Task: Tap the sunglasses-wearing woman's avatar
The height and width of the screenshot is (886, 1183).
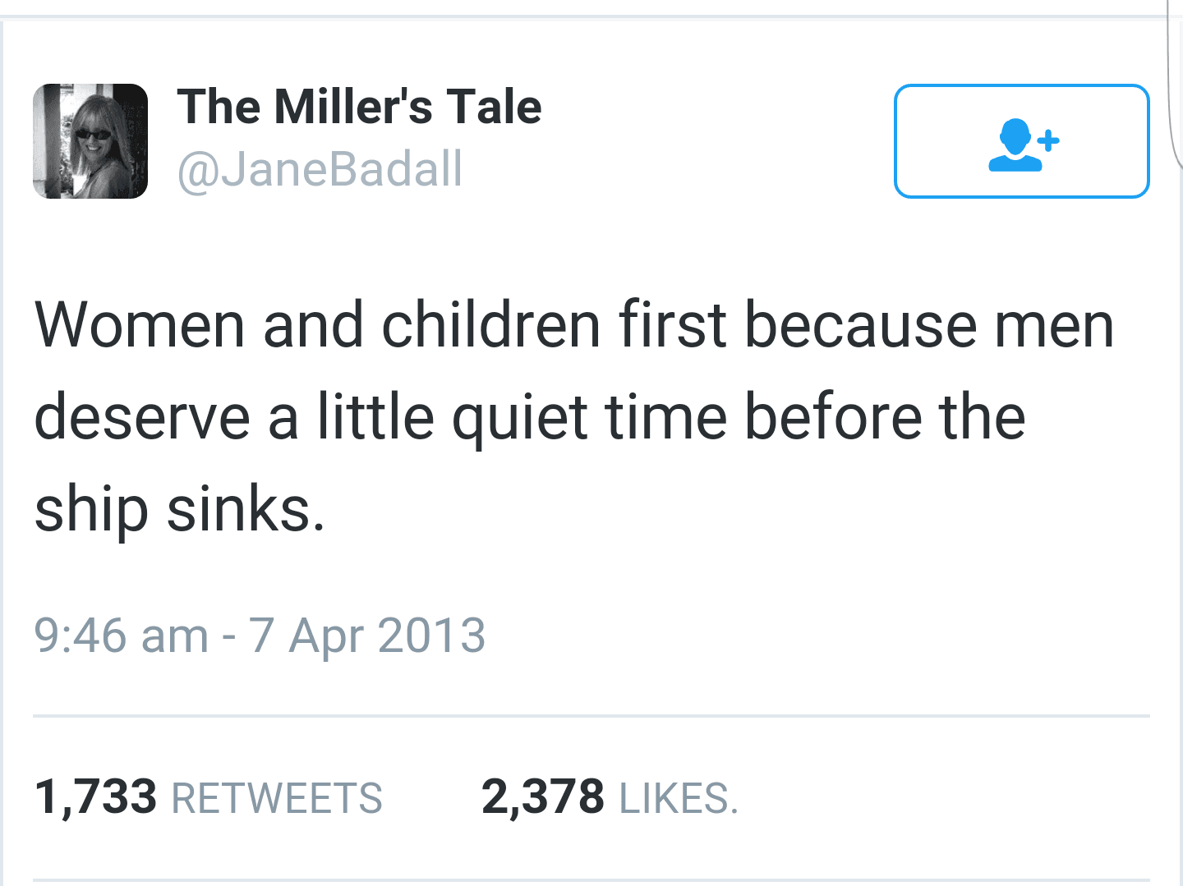Action: [90, 141]
